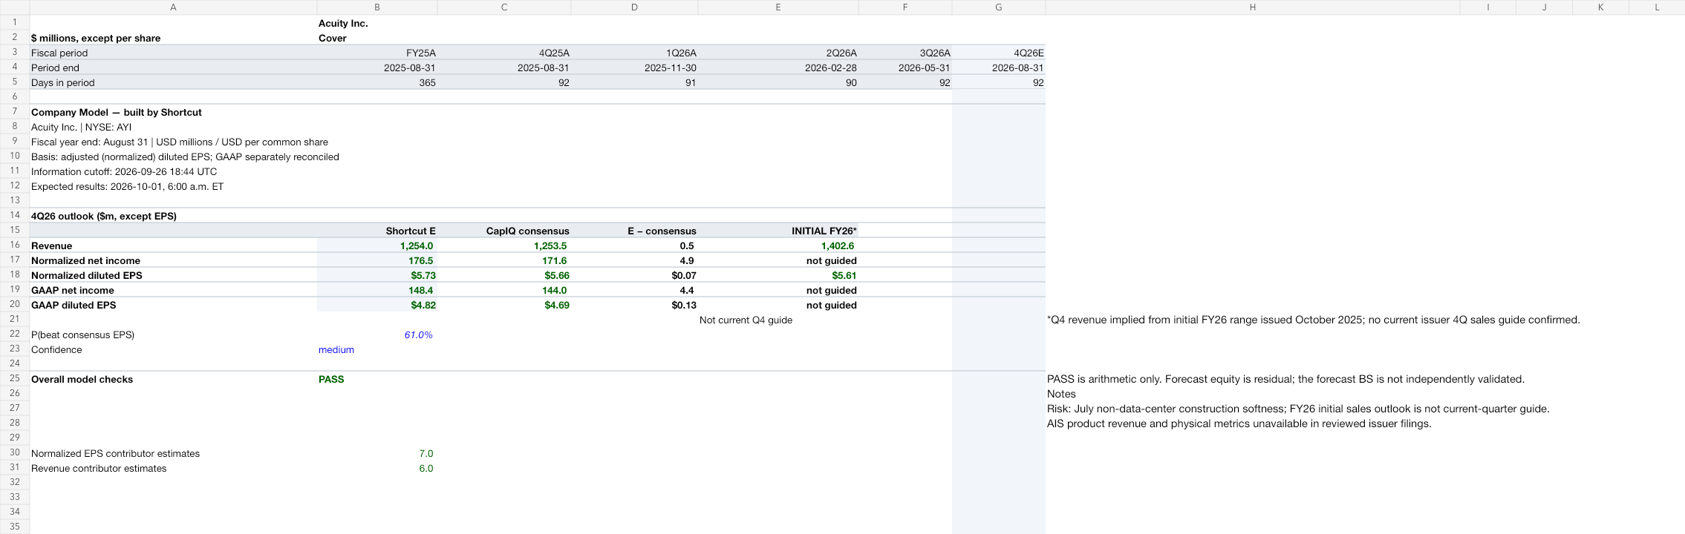Select period end 2026-02-28 cell
This screenshot has width=1685, height=534.
[x=778, y=67]
